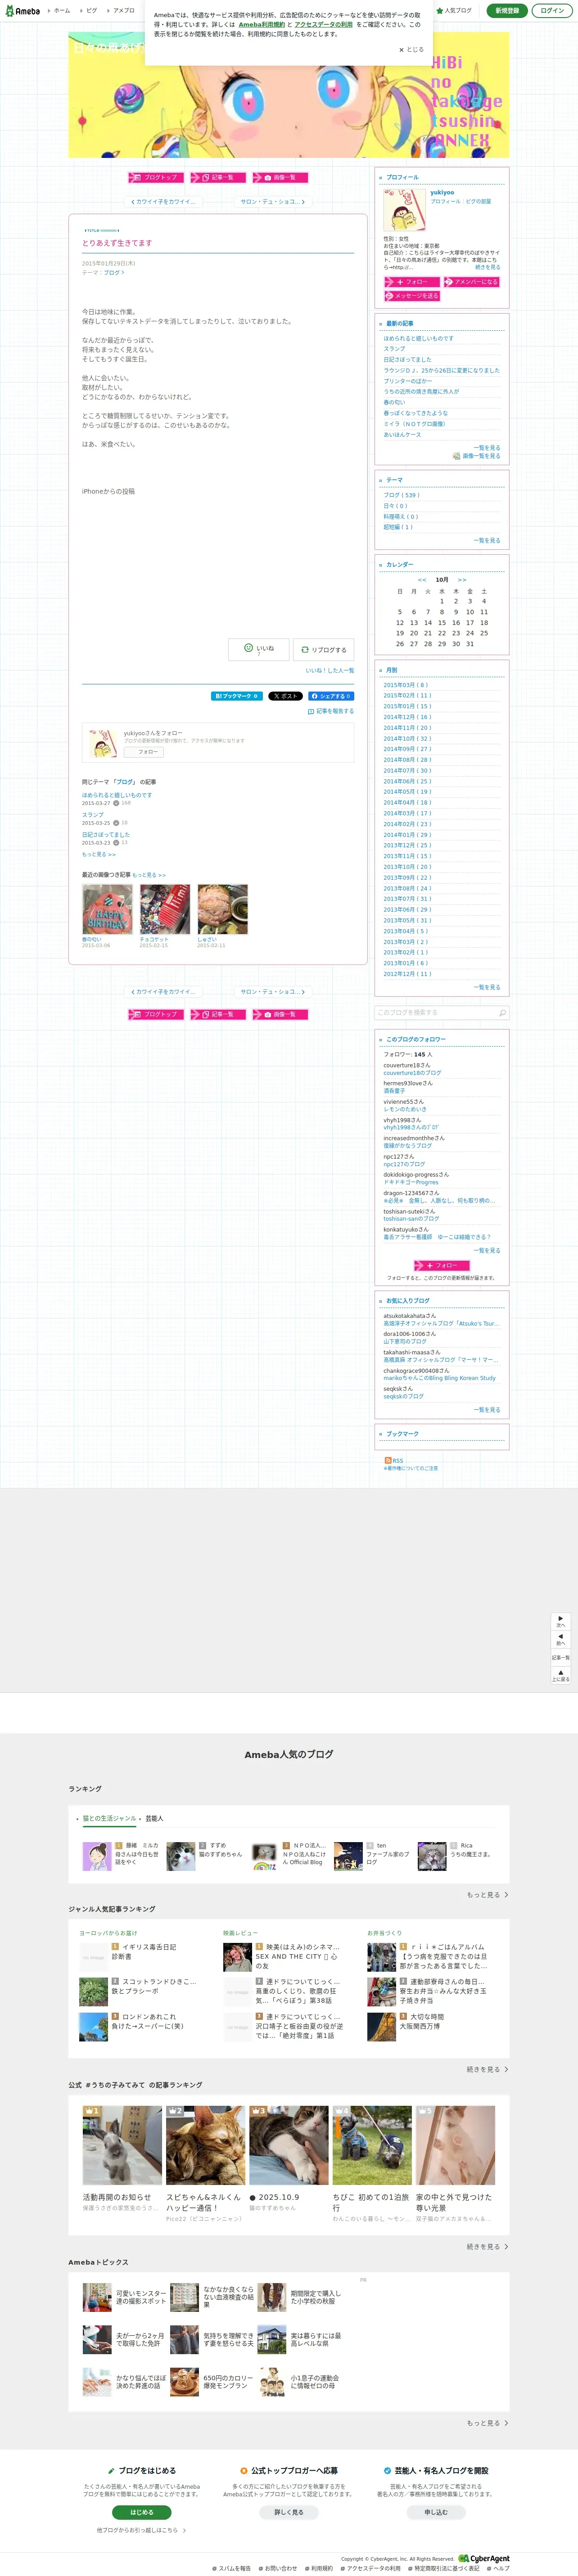Open the Happy Birthday image thumbnail
This screenshot has height=2576, width=578.
tap(107, 909)
